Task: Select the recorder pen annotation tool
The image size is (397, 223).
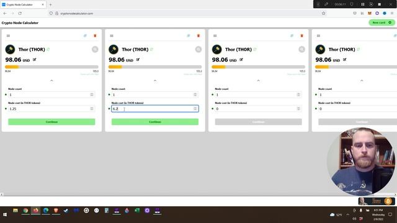Action: point(326,4)
